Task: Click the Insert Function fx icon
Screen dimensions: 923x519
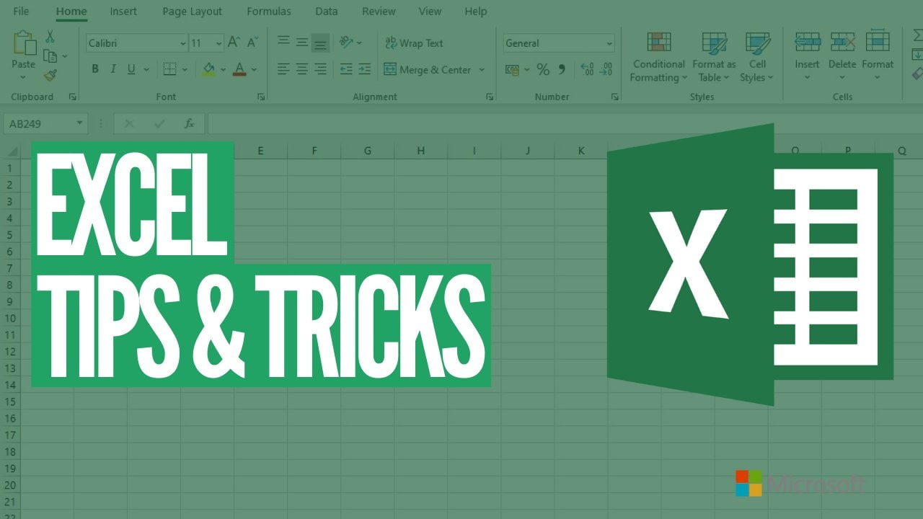Action: (190, 124)
